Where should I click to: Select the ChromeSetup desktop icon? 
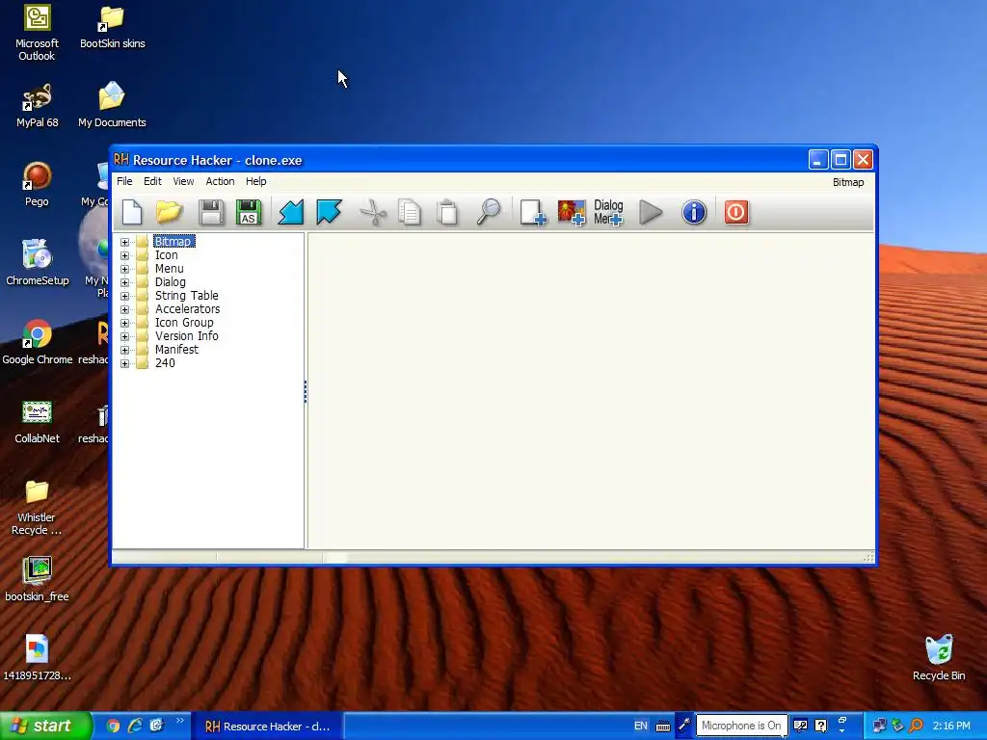pos(38,263)
